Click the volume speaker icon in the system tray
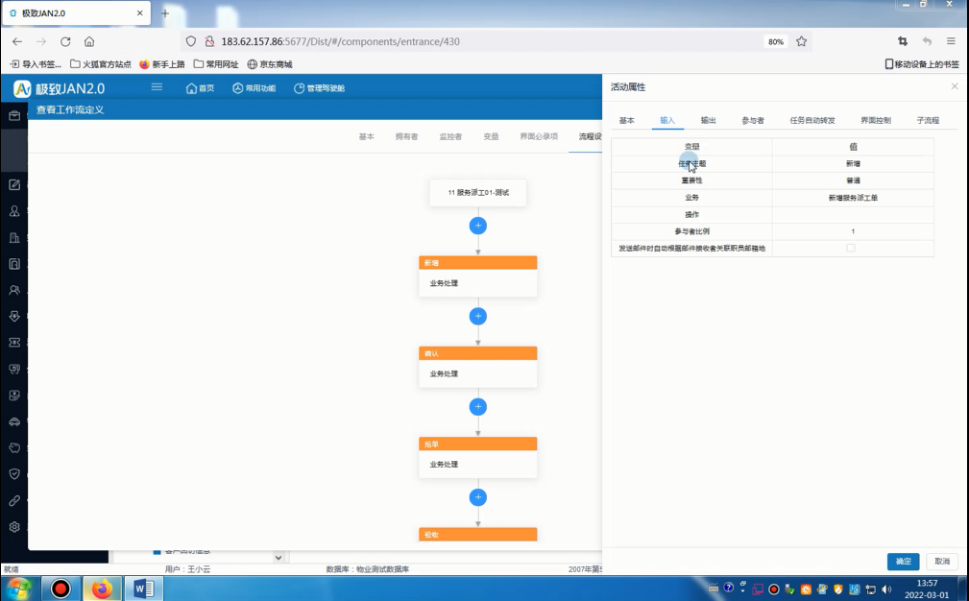This screenshot has width=969, height=601. [x=886, y=589]
